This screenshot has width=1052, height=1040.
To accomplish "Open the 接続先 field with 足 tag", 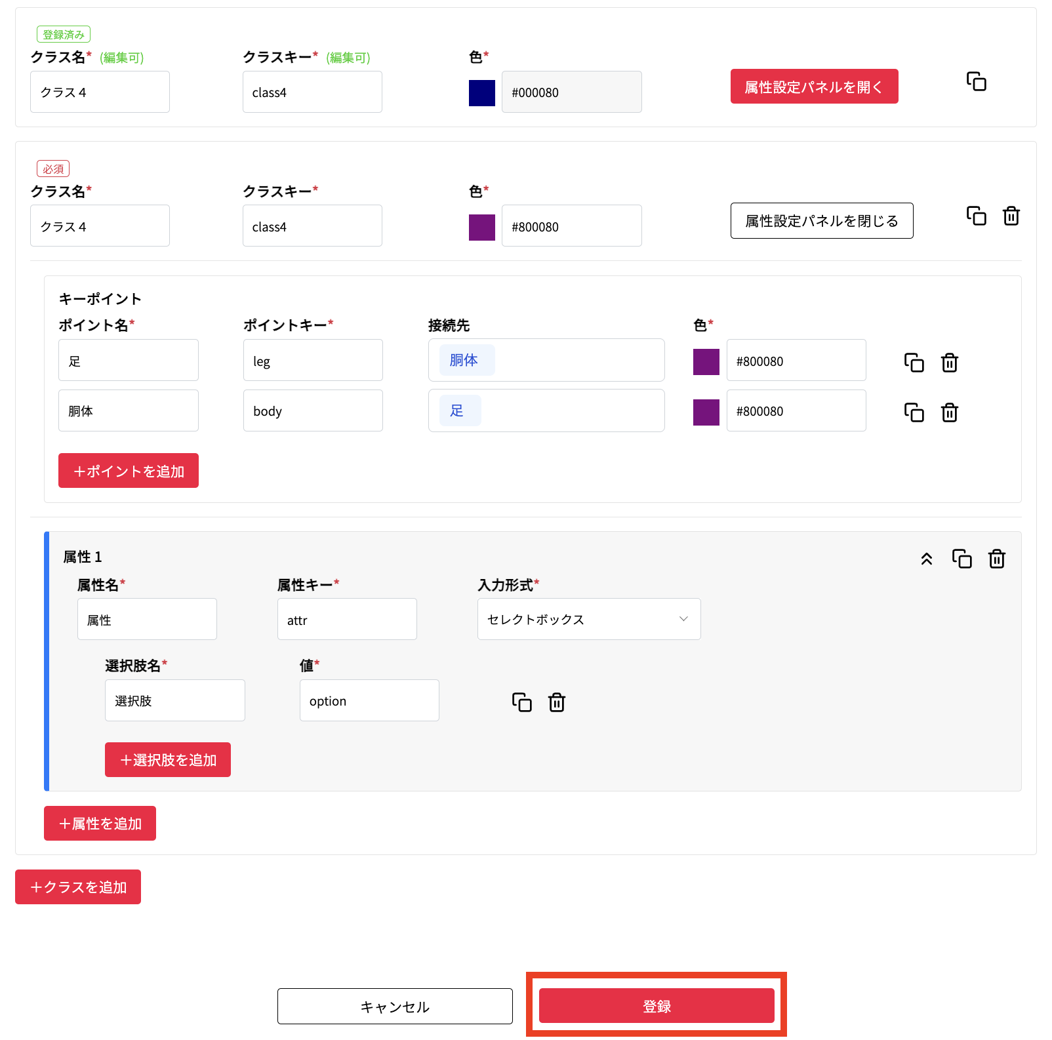I will pos(546,410).
